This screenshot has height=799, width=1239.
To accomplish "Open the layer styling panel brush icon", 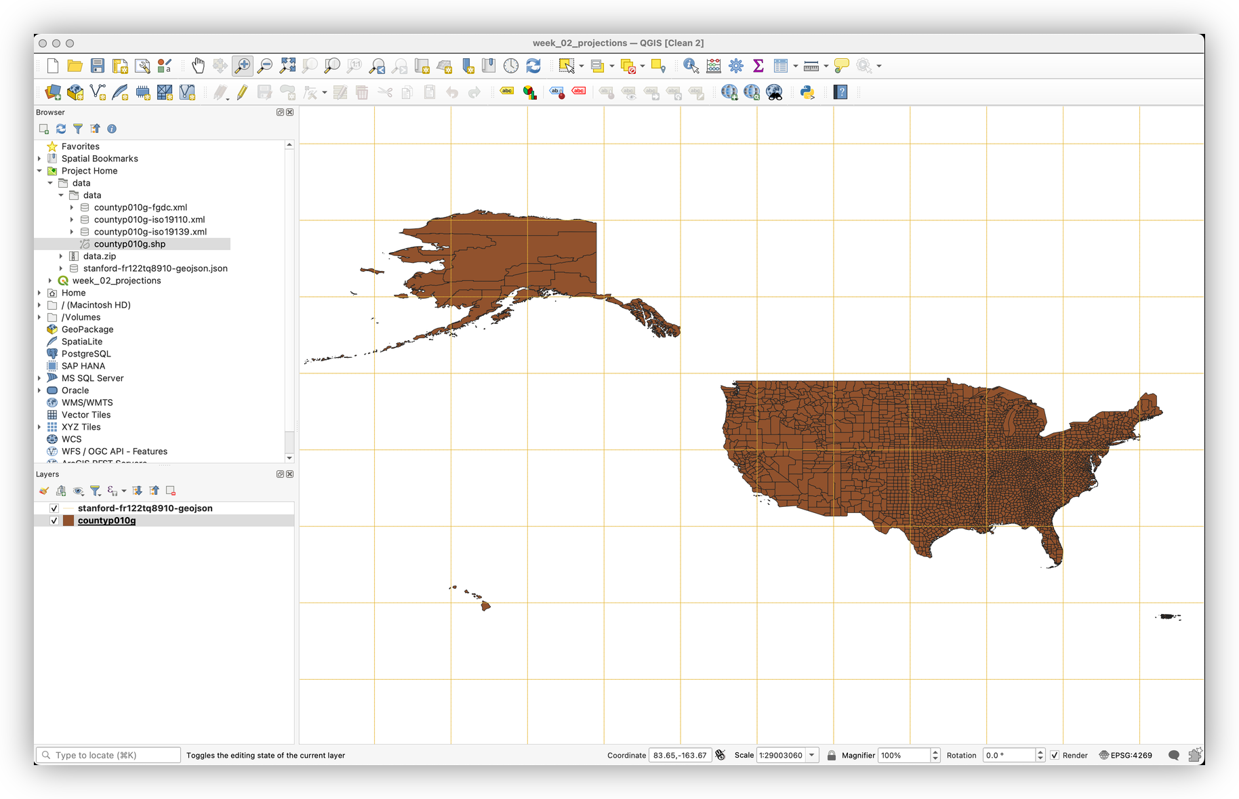I will tap(44, 491).
